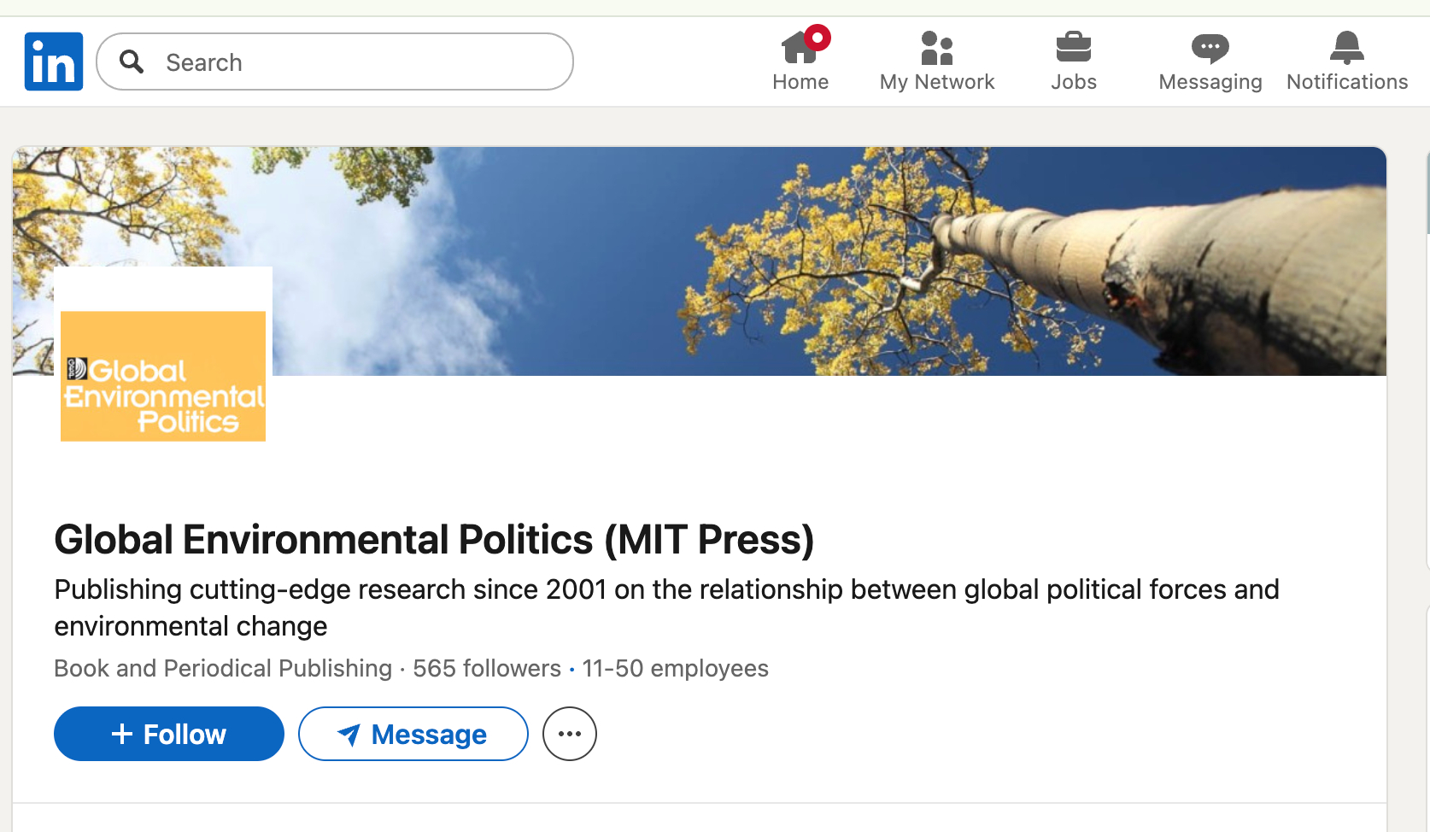
Task: Click the Notifications bell icon
Action: pyautogui.click(x=1346, y=48)
